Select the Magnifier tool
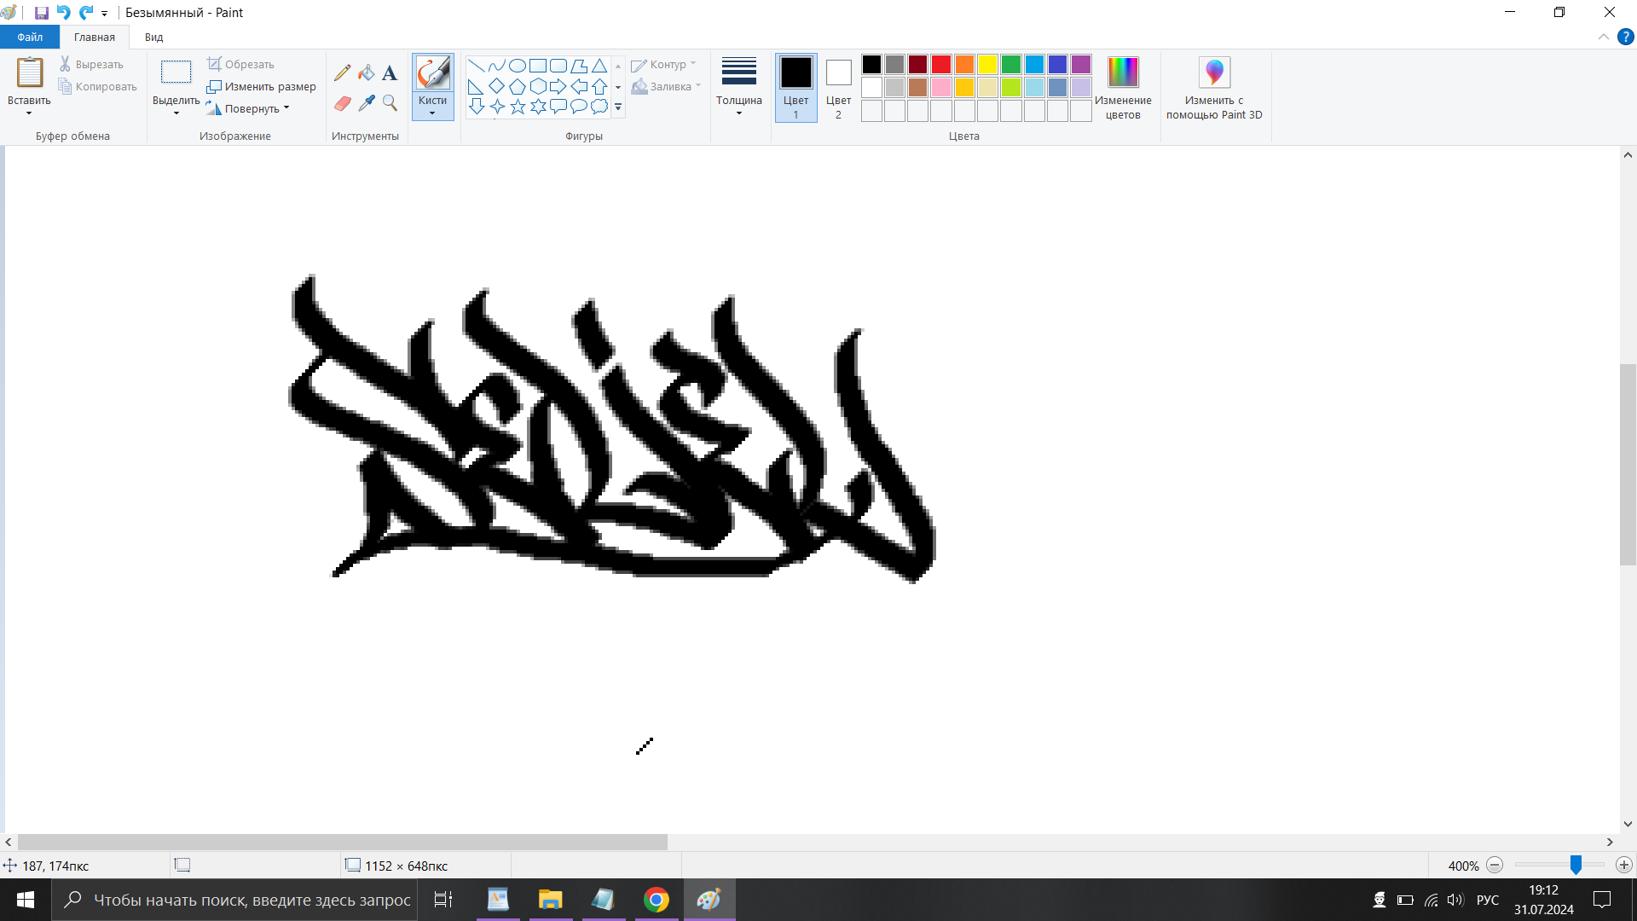This screenshot has height=921, width=1637. point(390,103)
